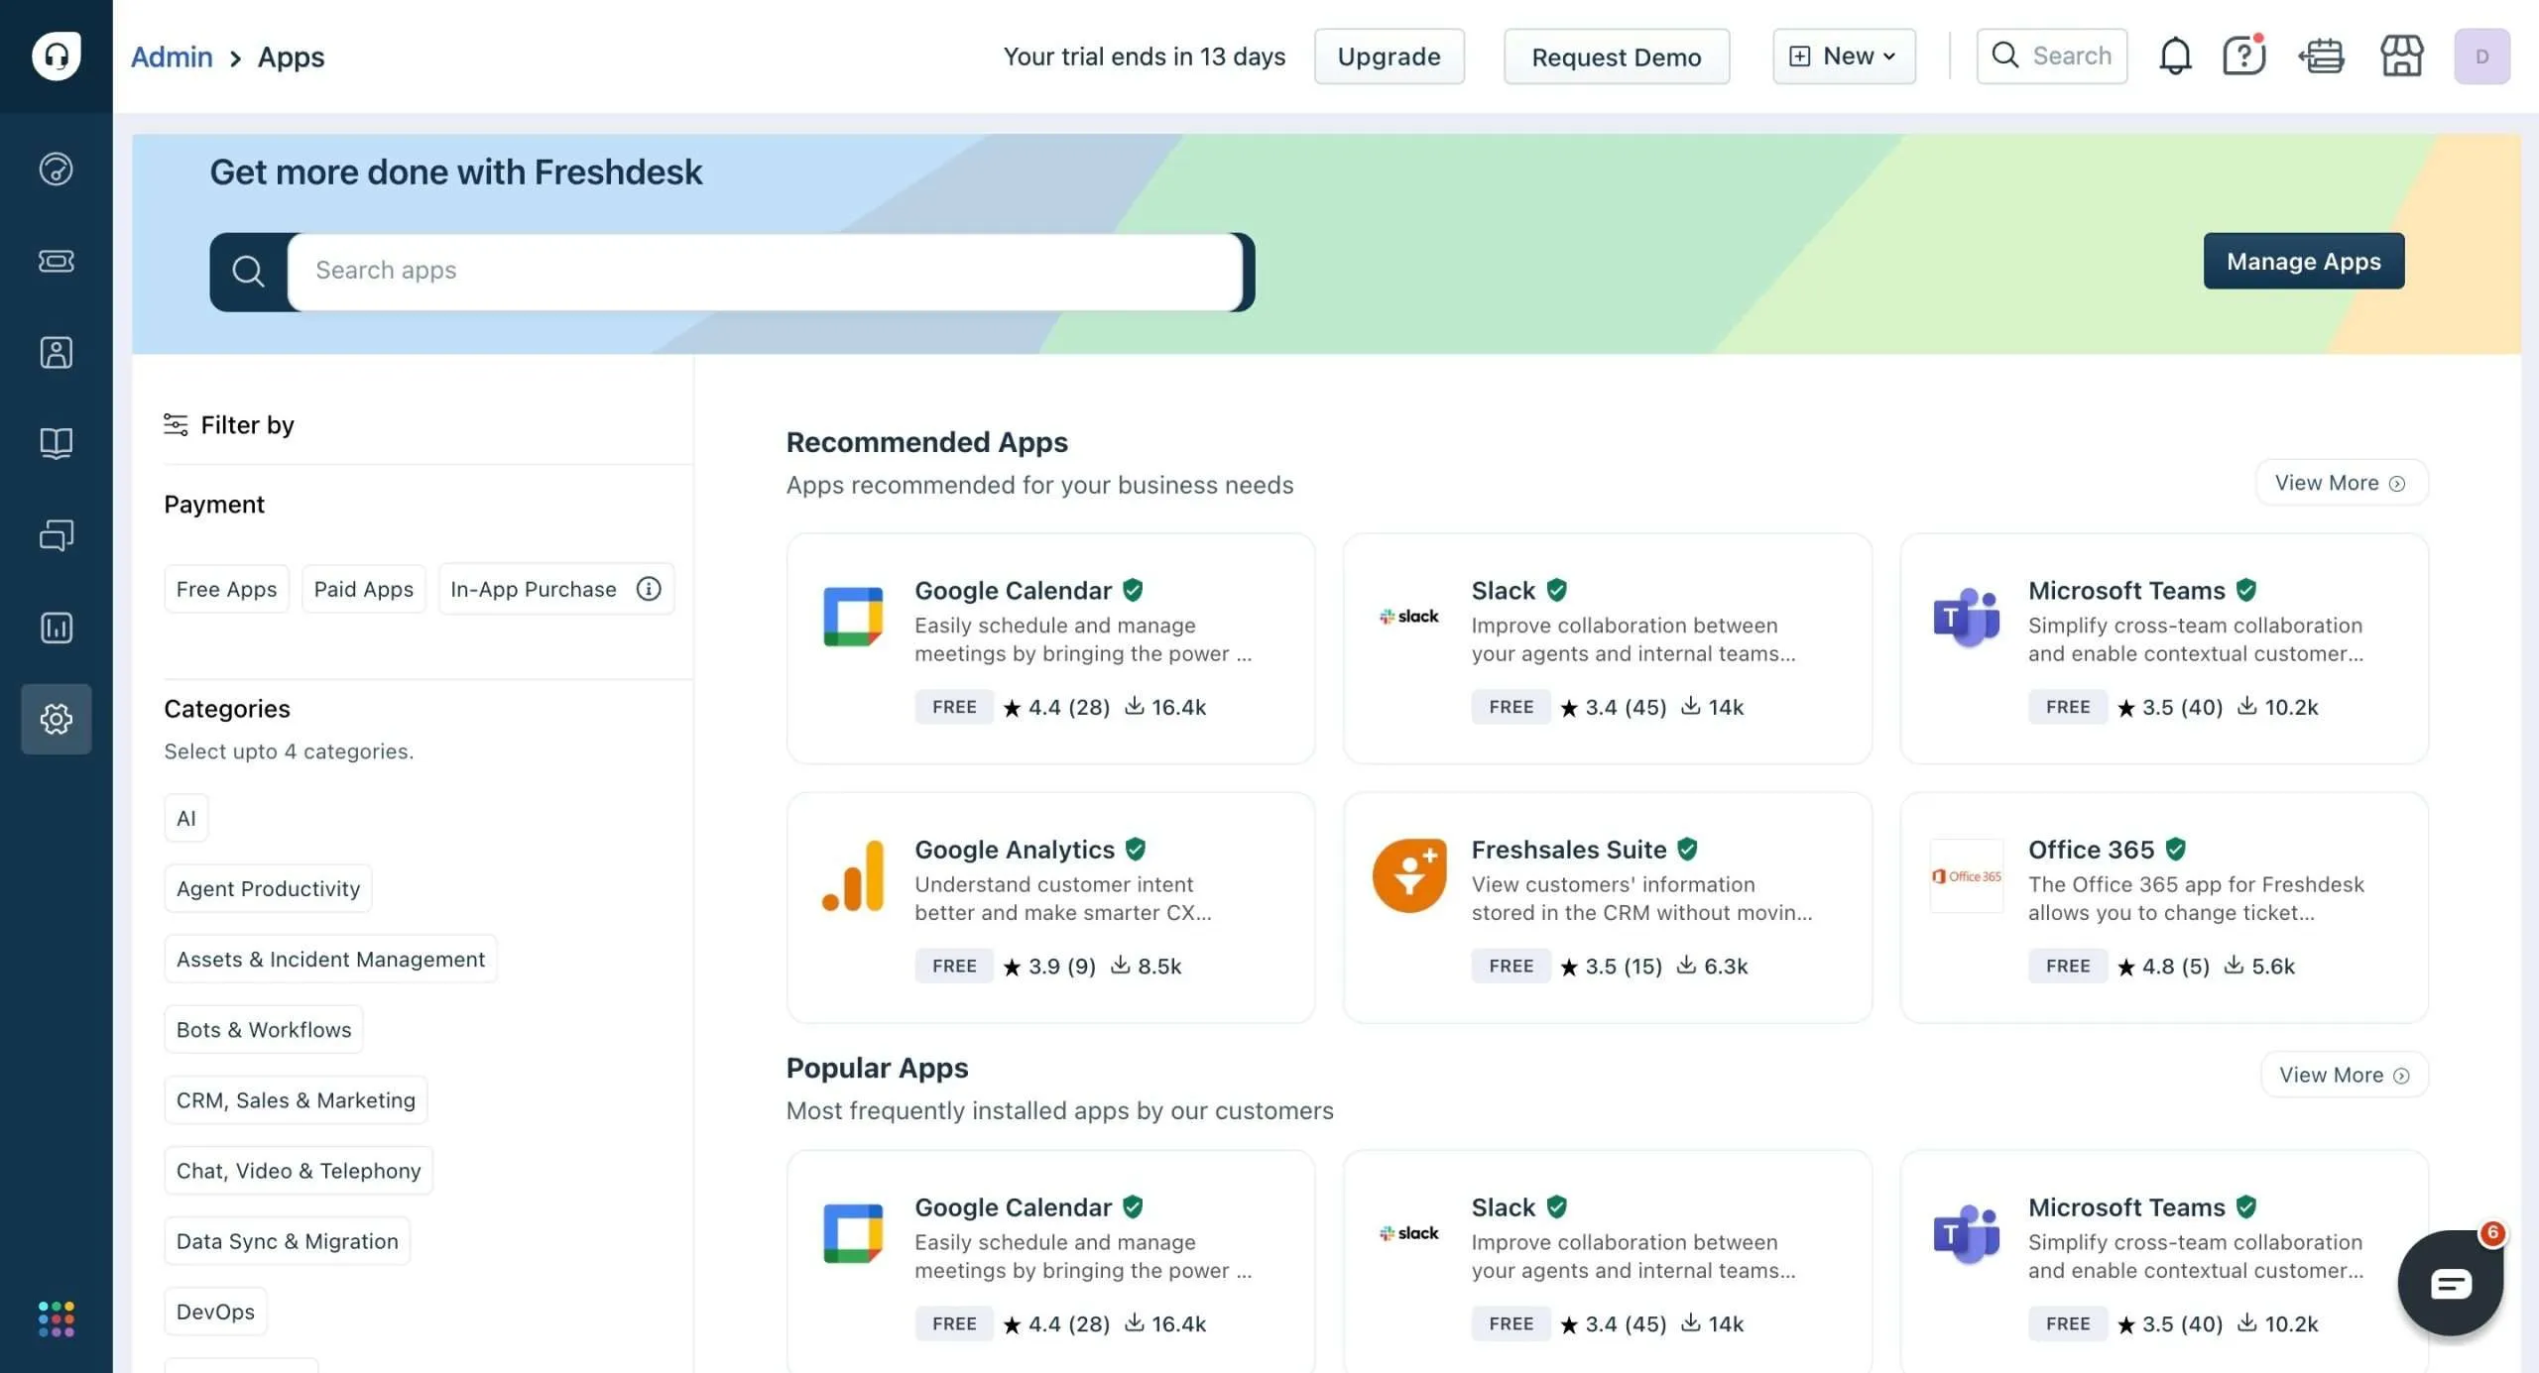The height and width of the screenshot is (1373, 2539).
Task: Select the AI category filter
Action: click(x=186, y=818)
